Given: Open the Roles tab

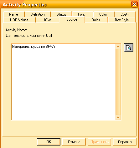Looking at the screenshot, I should pos(96,20).
